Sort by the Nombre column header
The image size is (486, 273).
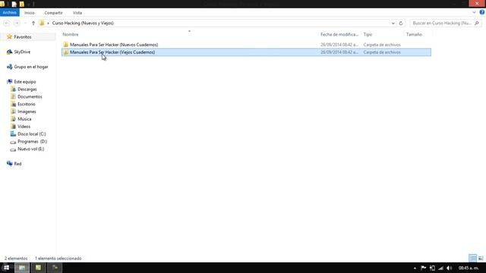(71, 35)
